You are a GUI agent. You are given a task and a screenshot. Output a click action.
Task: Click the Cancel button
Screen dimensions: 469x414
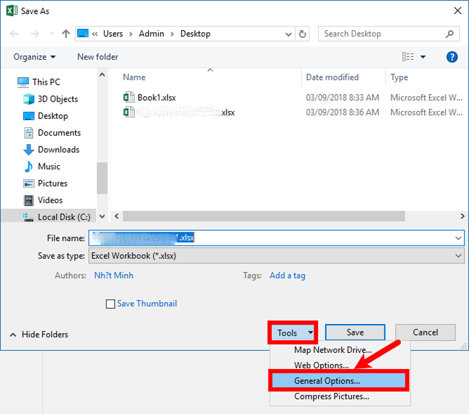pyautogui.click(x=425, y=332)
